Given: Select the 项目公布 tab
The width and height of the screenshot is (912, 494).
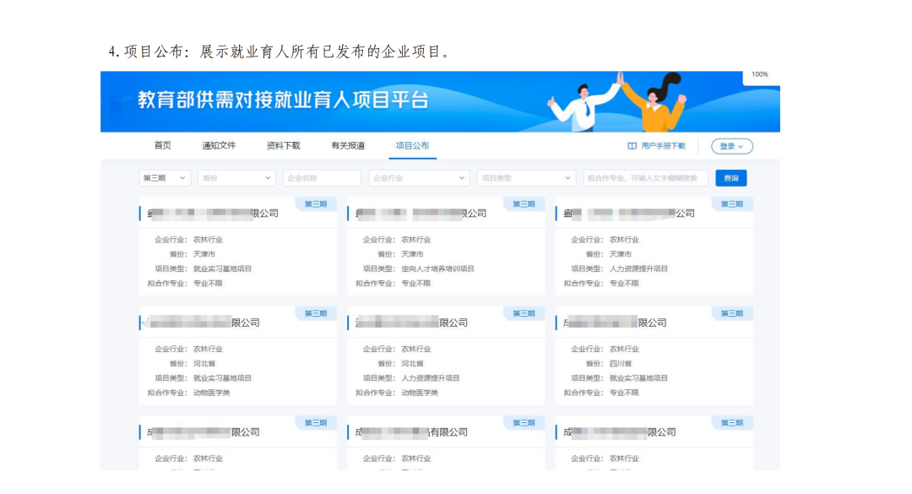Looking at the screenshot, I should click(411, 144).
